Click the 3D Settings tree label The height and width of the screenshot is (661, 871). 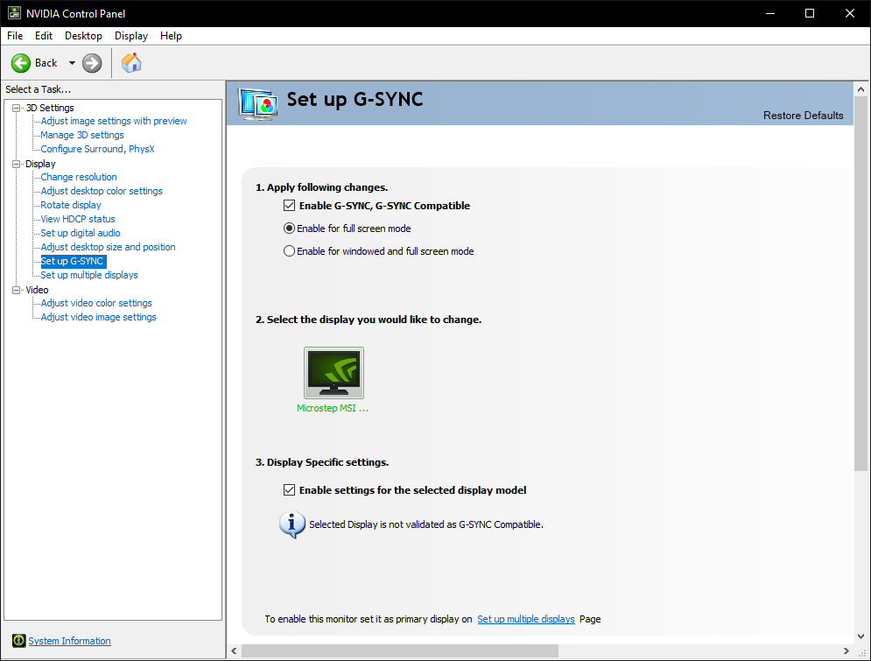click(50, 108)
